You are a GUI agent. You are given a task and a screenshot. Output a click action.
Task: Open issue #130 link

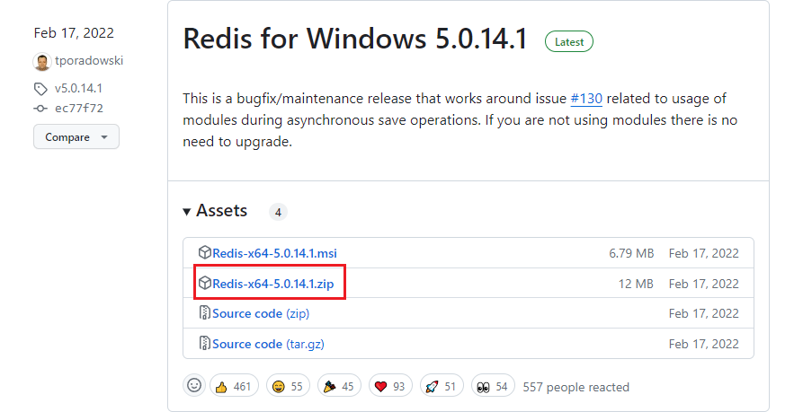(585, 98)
